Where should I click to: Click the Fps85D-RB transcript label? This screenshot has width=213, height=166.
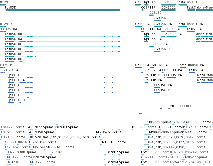coord(13,34)
